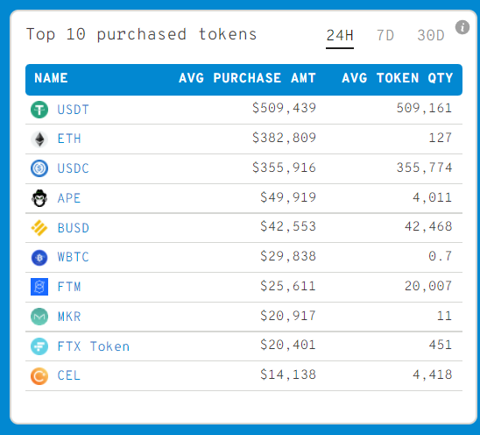480x435 pixels.
Task: Click the FTM Fantom square icon
Action: coord(39,287)
